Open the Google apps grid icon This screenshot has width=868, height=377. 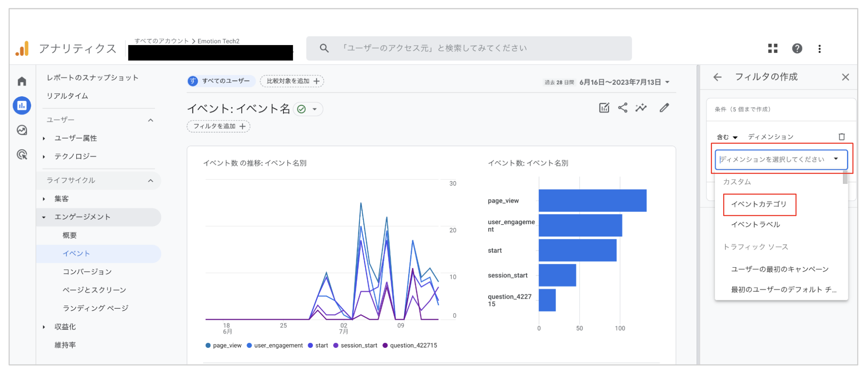773,48
